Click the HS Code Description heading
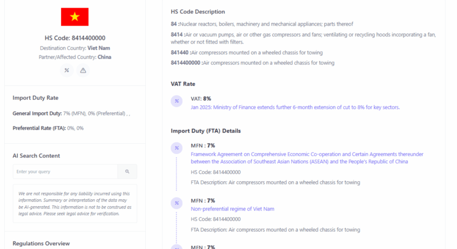457x249 pixels. coord(198,12)
